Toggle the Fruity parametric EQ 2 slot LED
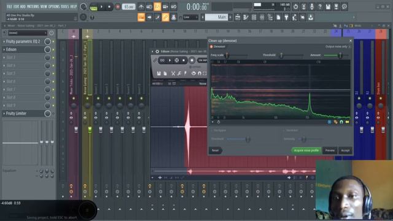The height and width of the screenshot is (221, 393). click(x=53, y=42)
